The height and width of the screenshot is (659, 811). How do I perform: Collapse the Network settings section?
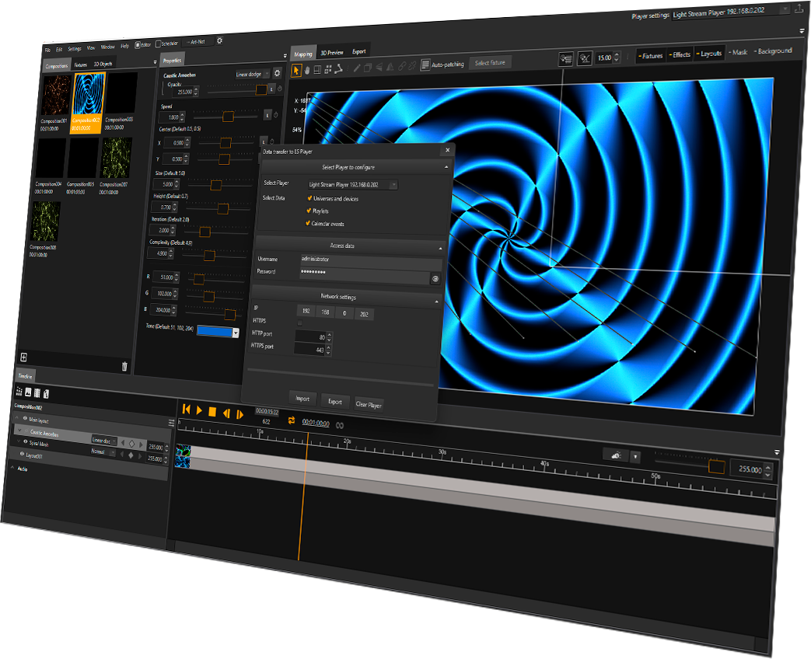tap(436, 302)
